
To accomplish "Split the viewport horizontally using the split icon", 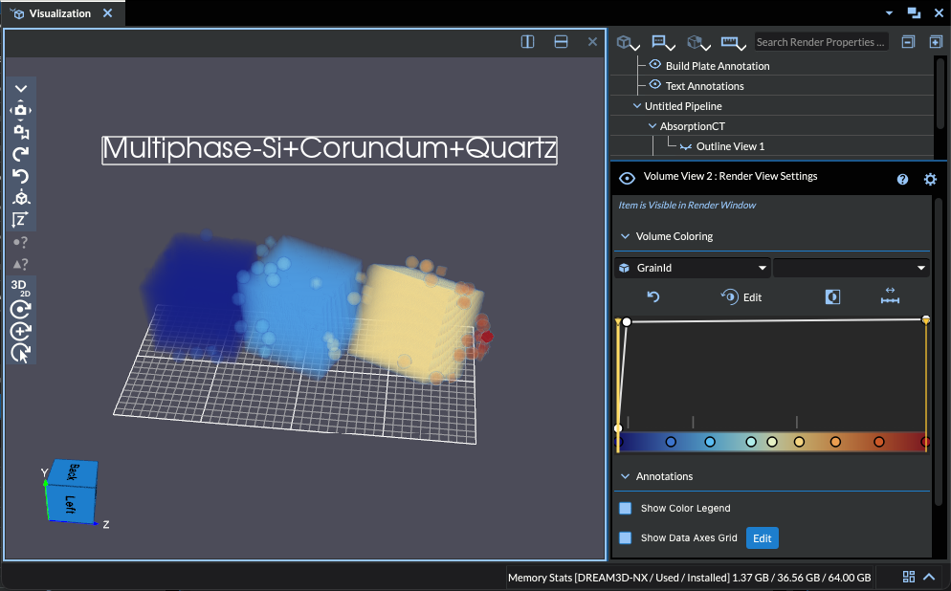I will click(x=562, y=42).
